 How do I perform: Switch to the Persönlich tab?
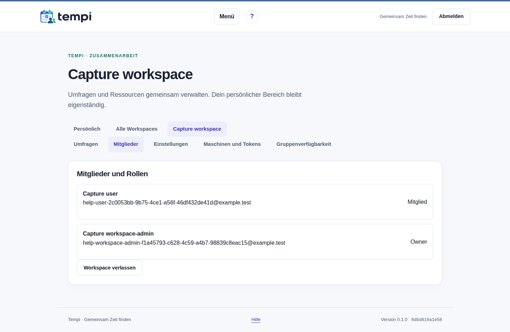[x=87, y=129]
